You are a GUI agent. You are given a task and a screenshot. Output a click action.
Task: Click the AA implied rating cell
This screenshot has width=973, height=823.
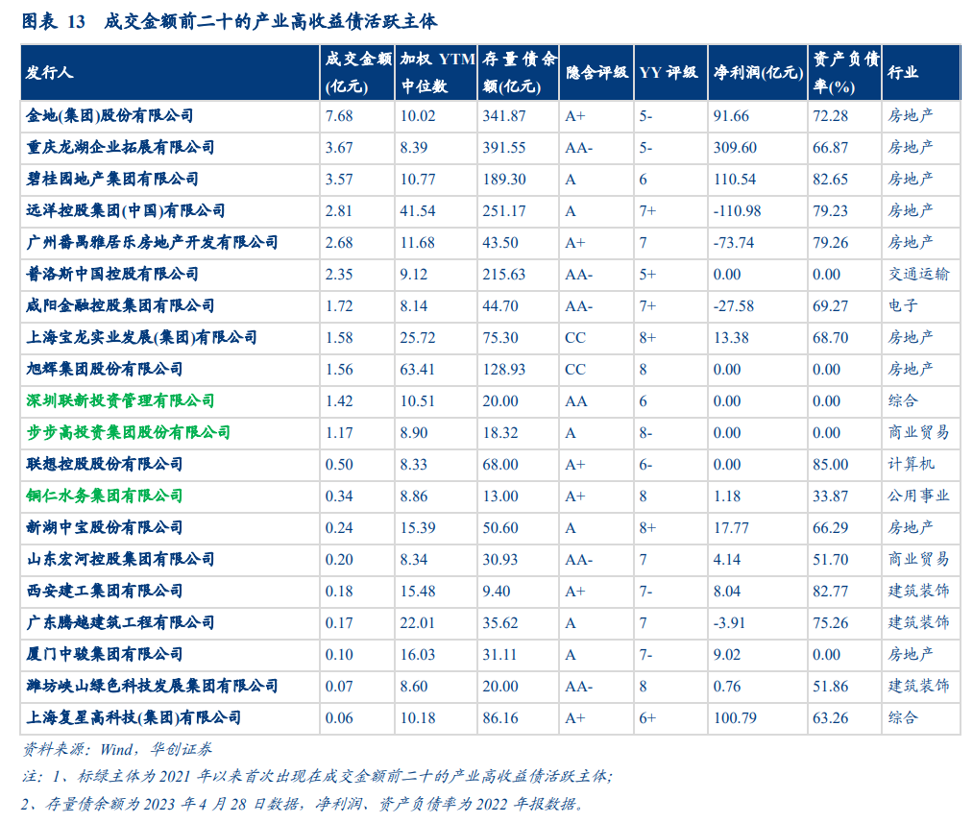[576, 400]
